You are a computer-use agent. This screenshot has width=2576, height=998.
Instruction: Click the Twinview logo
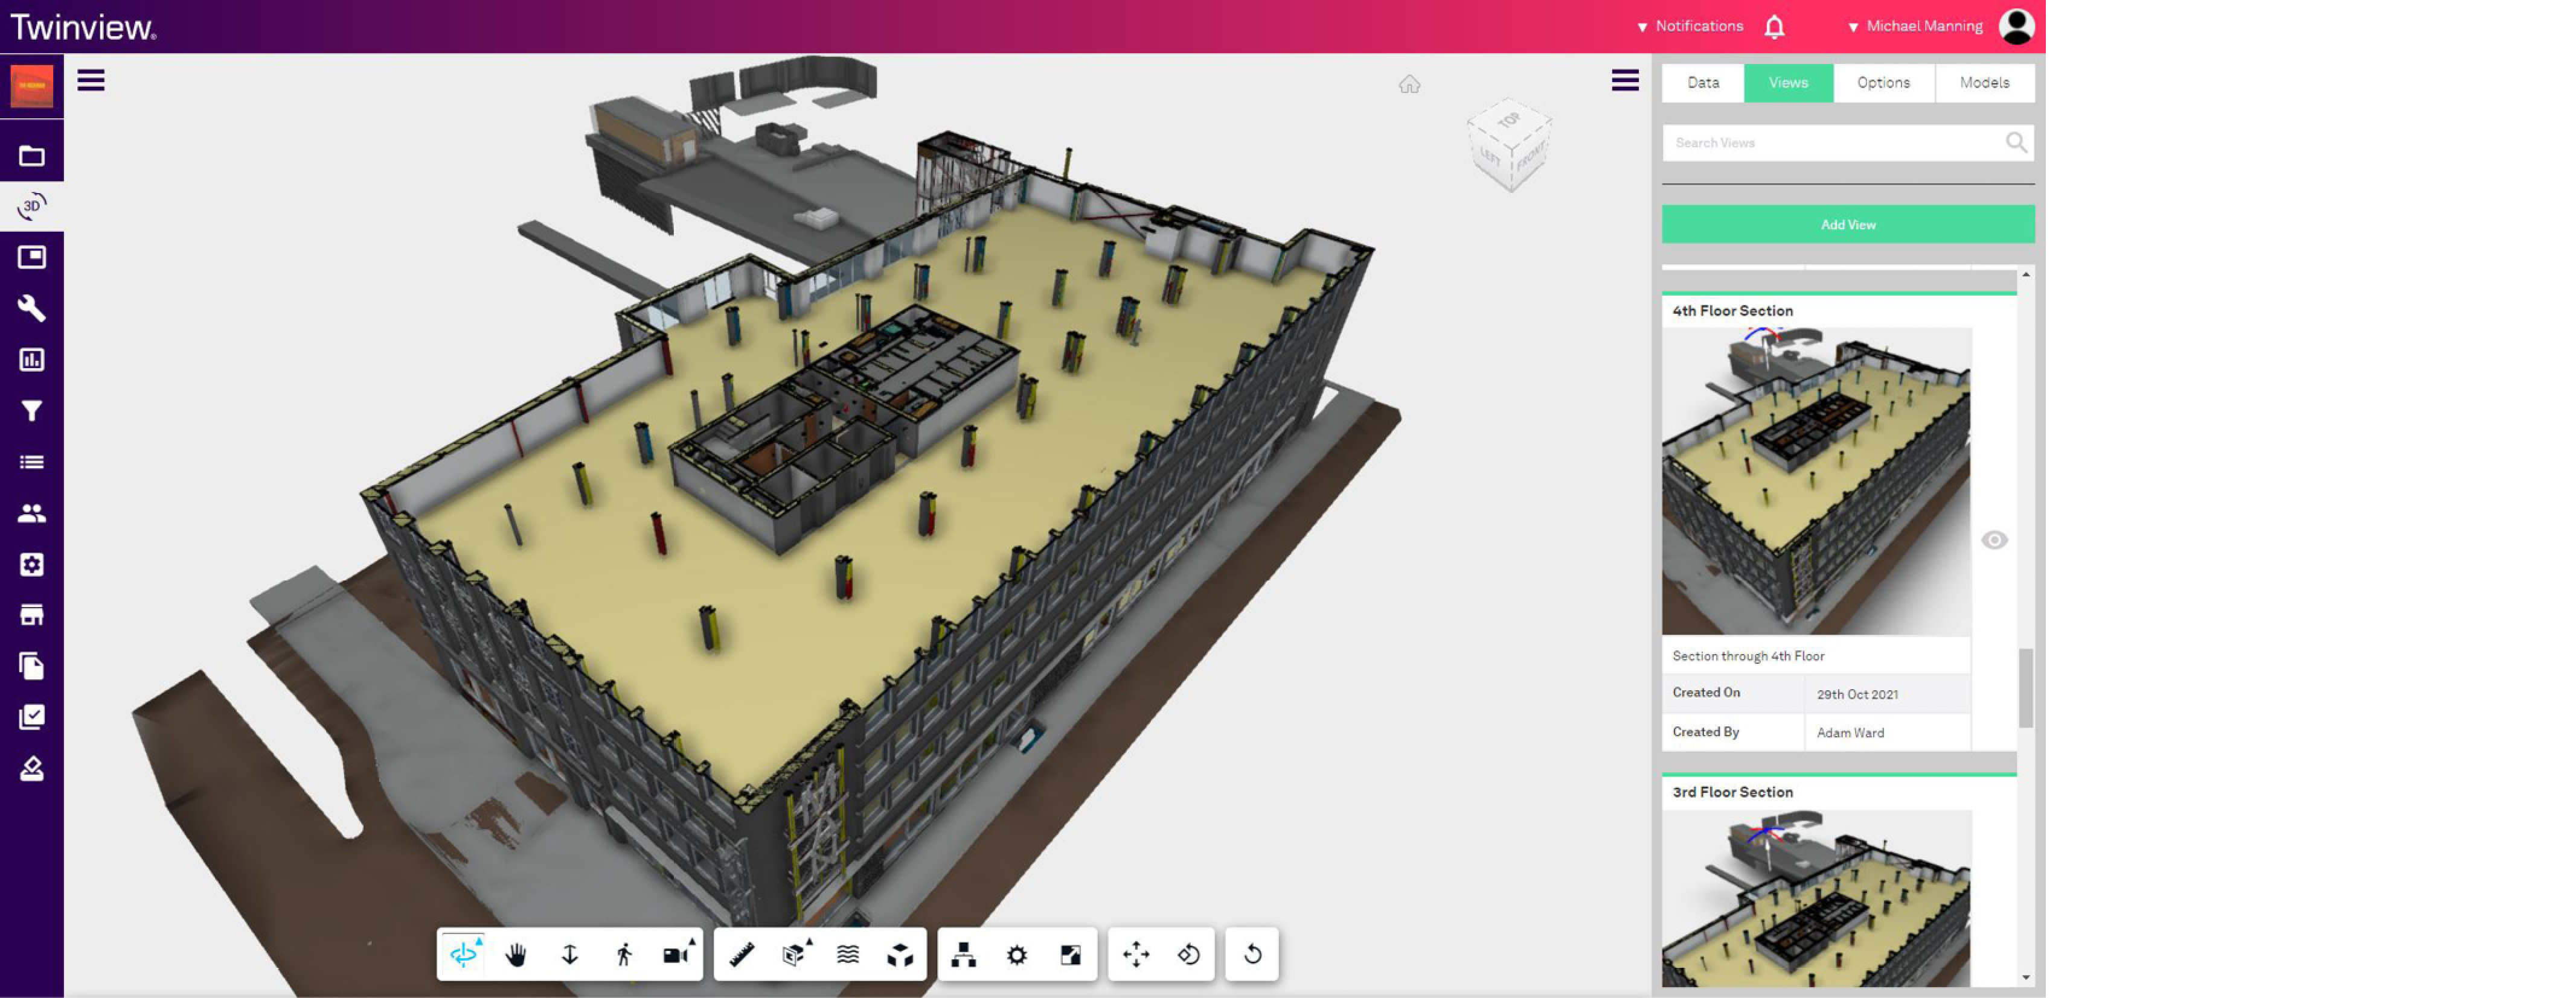pos(83,27)
